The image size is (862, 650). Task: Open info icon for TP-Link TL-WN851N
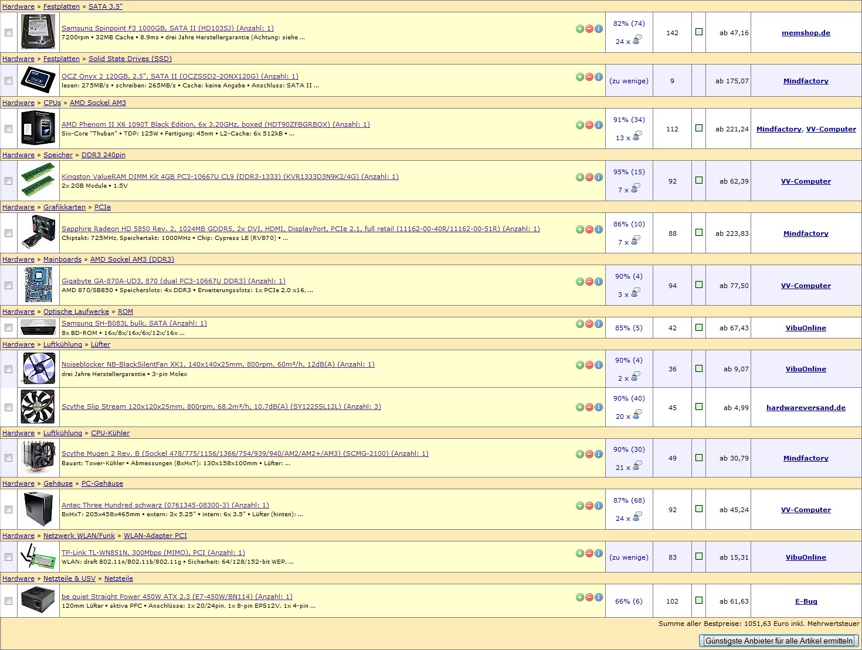click(x=598, y=553)
